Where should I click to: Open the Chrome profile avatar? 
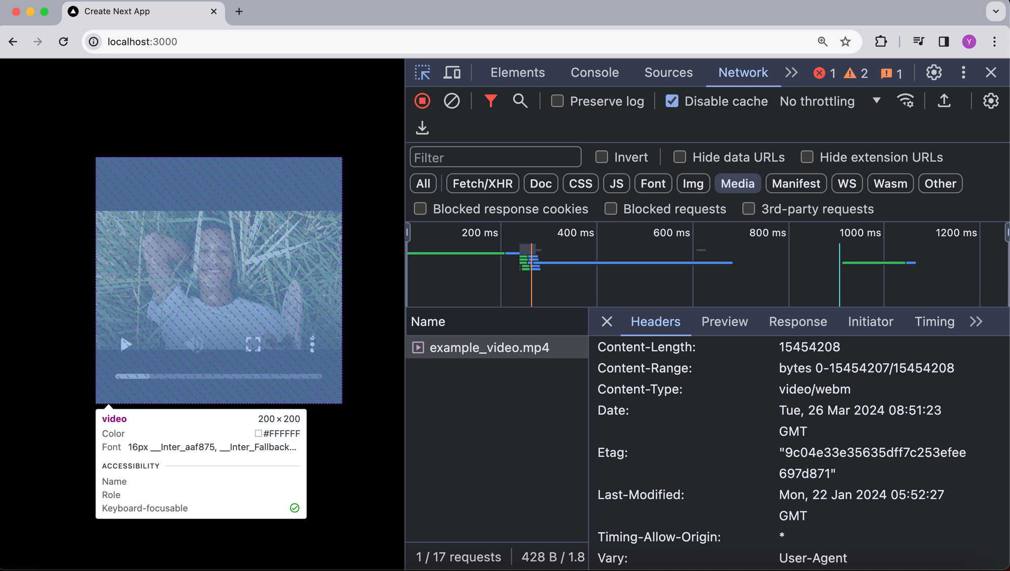(x=969, y=41)
